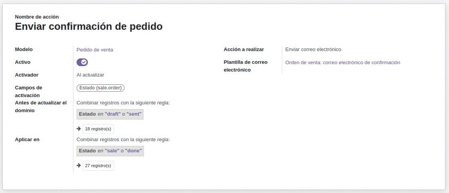The width and height of the screenshot is (449, 193).
Task: Click the arrow icon beside 18 registro(s)
Action: (79, 129)
